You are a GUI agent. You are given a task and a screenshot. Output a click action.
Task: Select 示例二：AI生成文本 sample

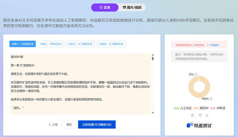point(51,44)
